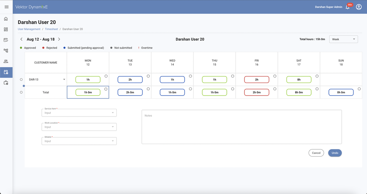Click Monday 1h entry for DAR-13

(88, 79)
